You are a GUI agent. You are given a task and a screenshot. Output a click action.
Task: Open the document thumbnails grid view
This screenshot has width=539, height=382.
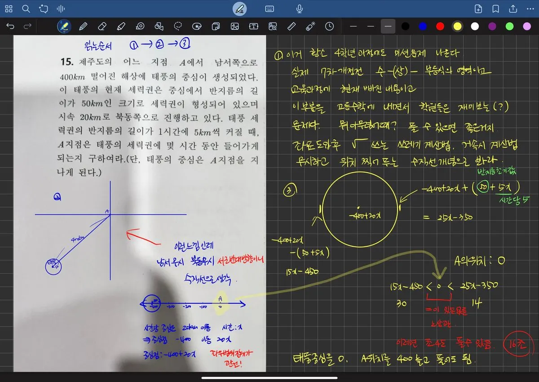click(9, 9)
